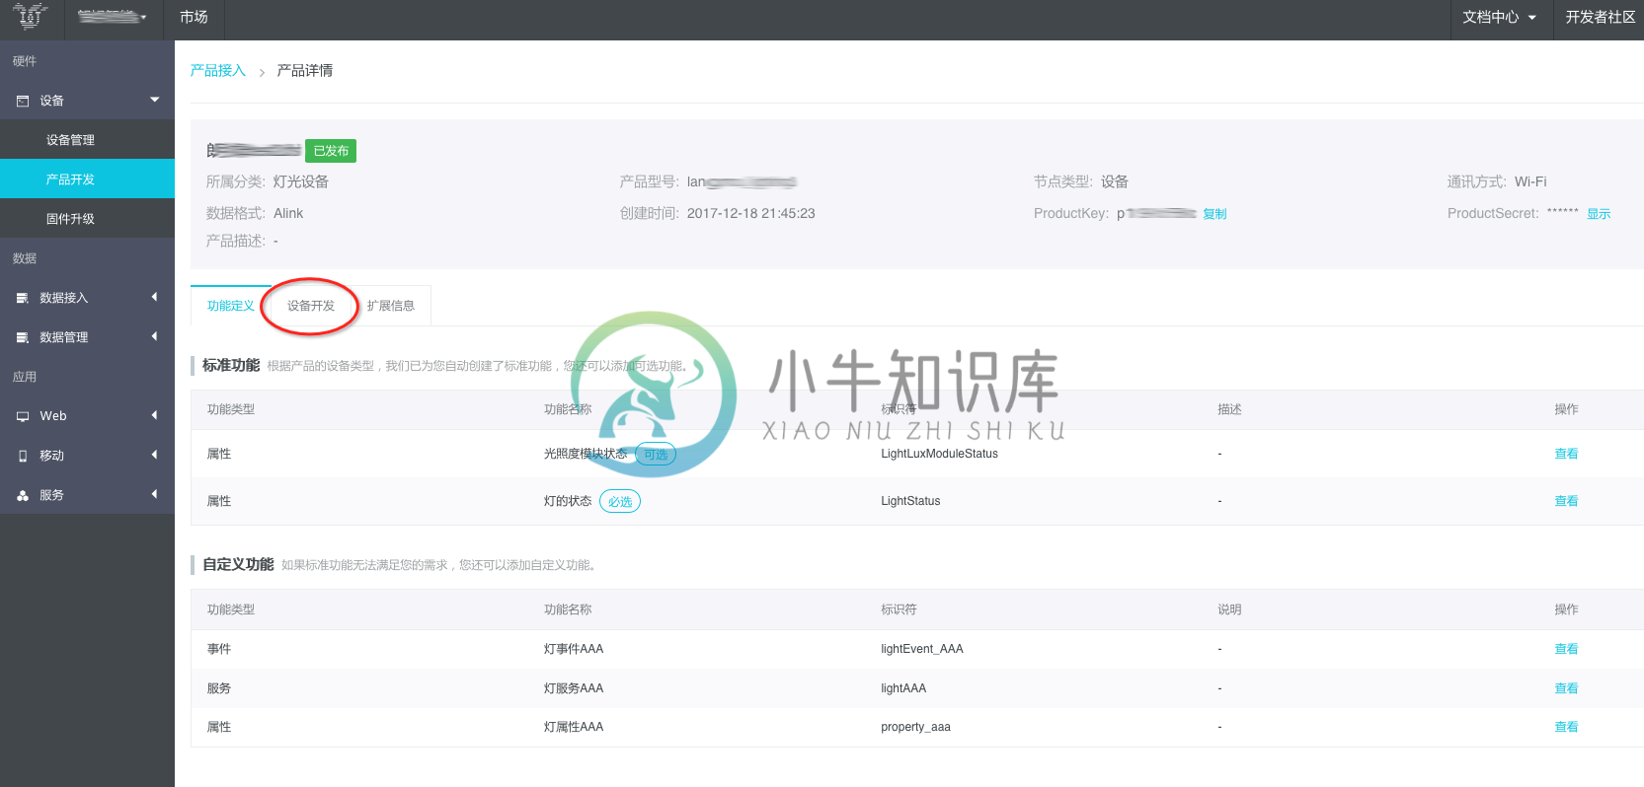Screen dimensions: 1644x787
Task: Reveal ProductSecret with 显示
Action: (1599, 214)
